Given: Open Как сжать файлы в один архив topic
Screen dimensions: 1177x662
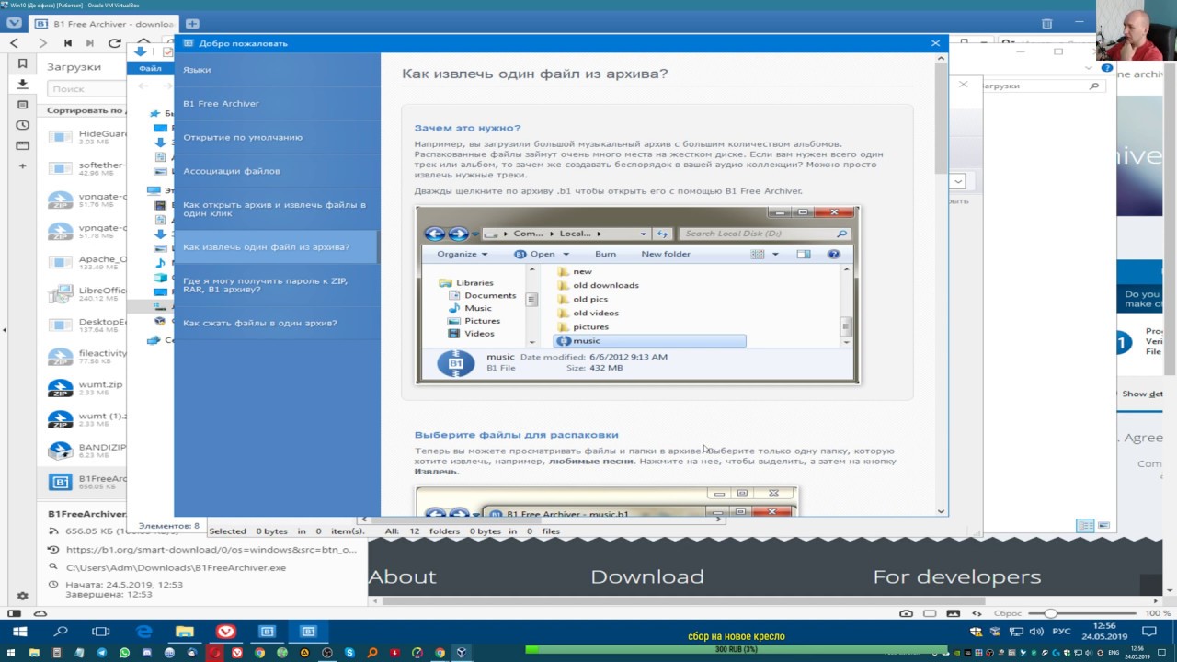Looking at the screenshot, I should pos(277,324).
